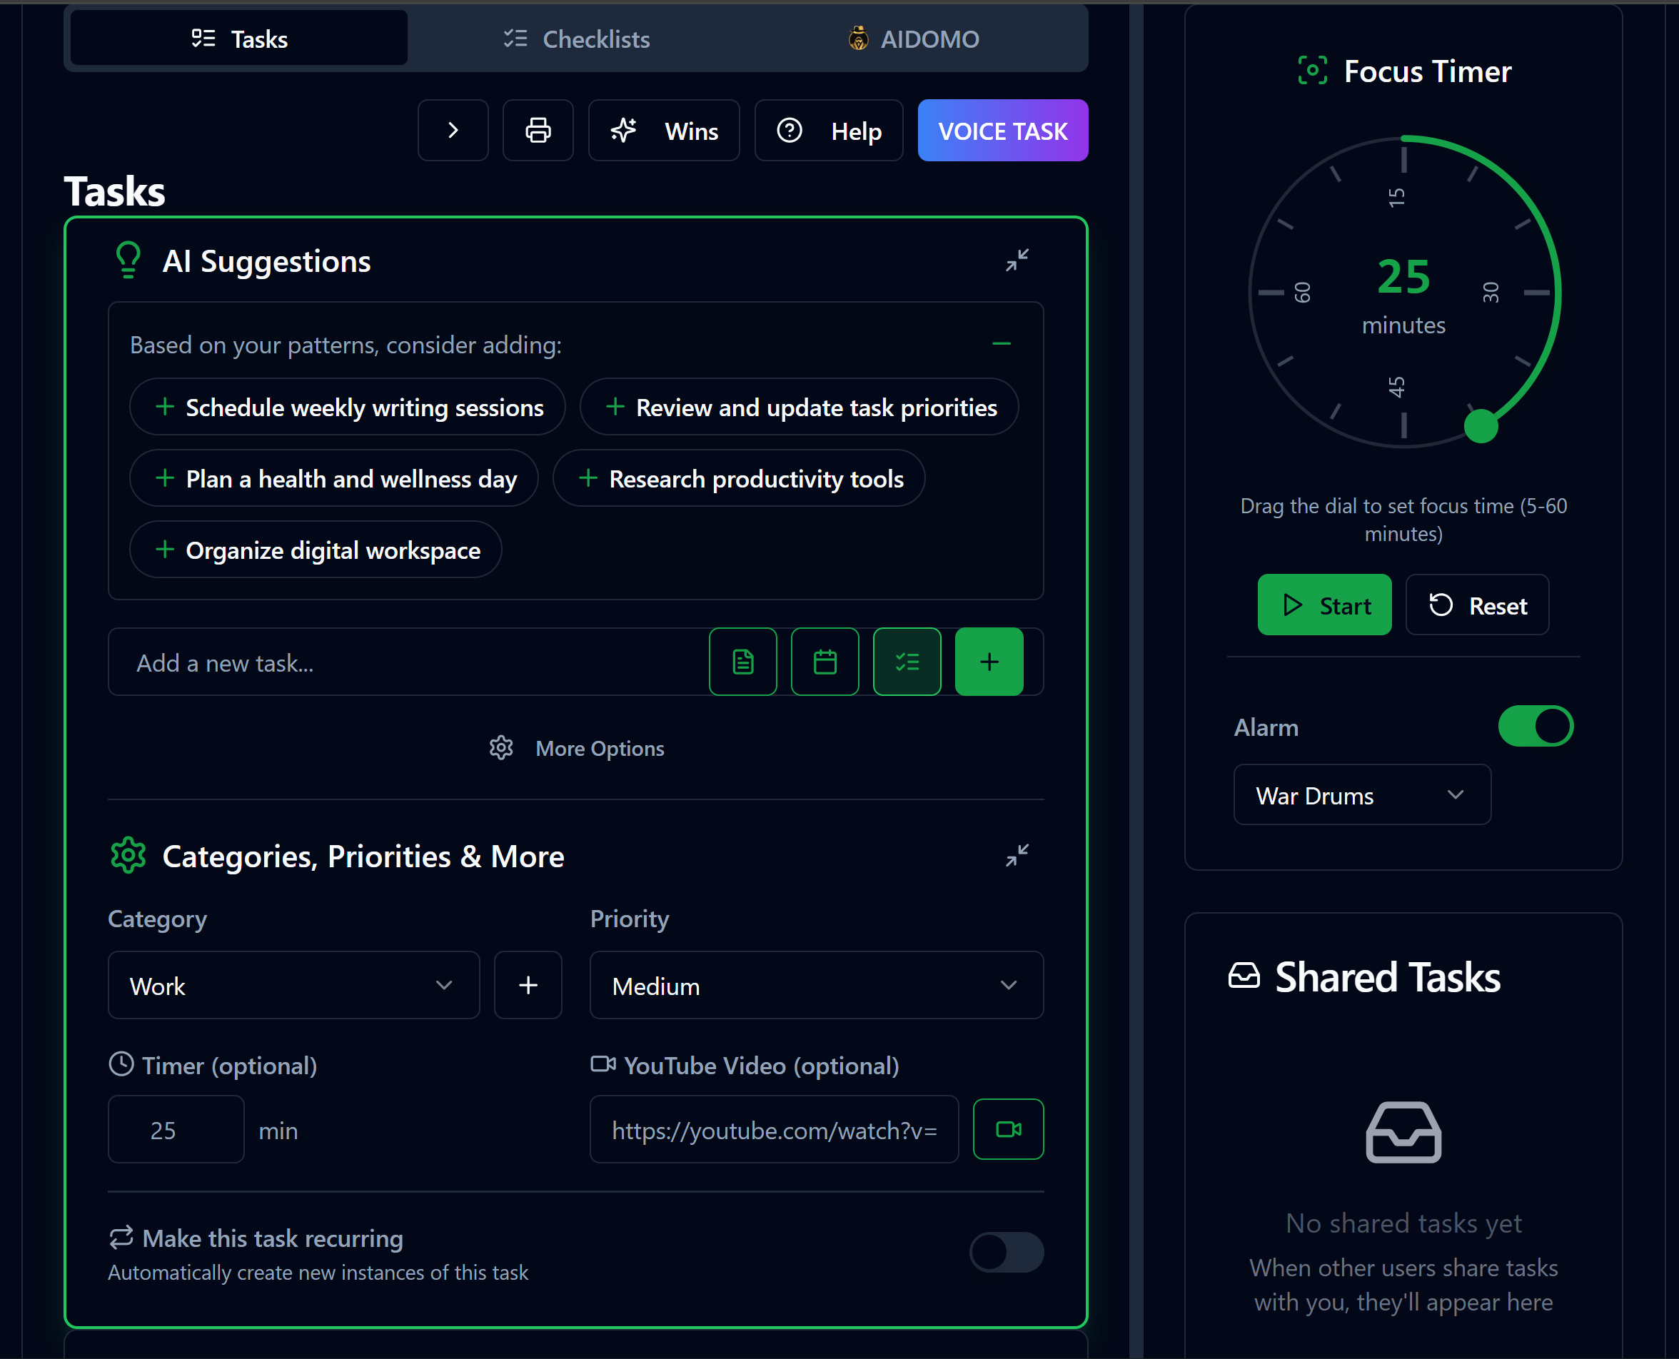
Task: Change Priority from the Medium dropdown
Action: (x=816, y=985)
